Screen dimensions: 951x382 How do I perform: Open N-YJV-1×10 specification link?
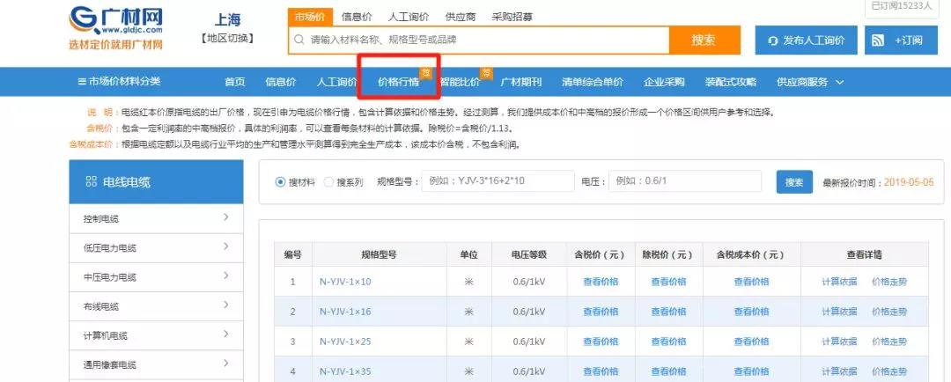coord(345,282)
